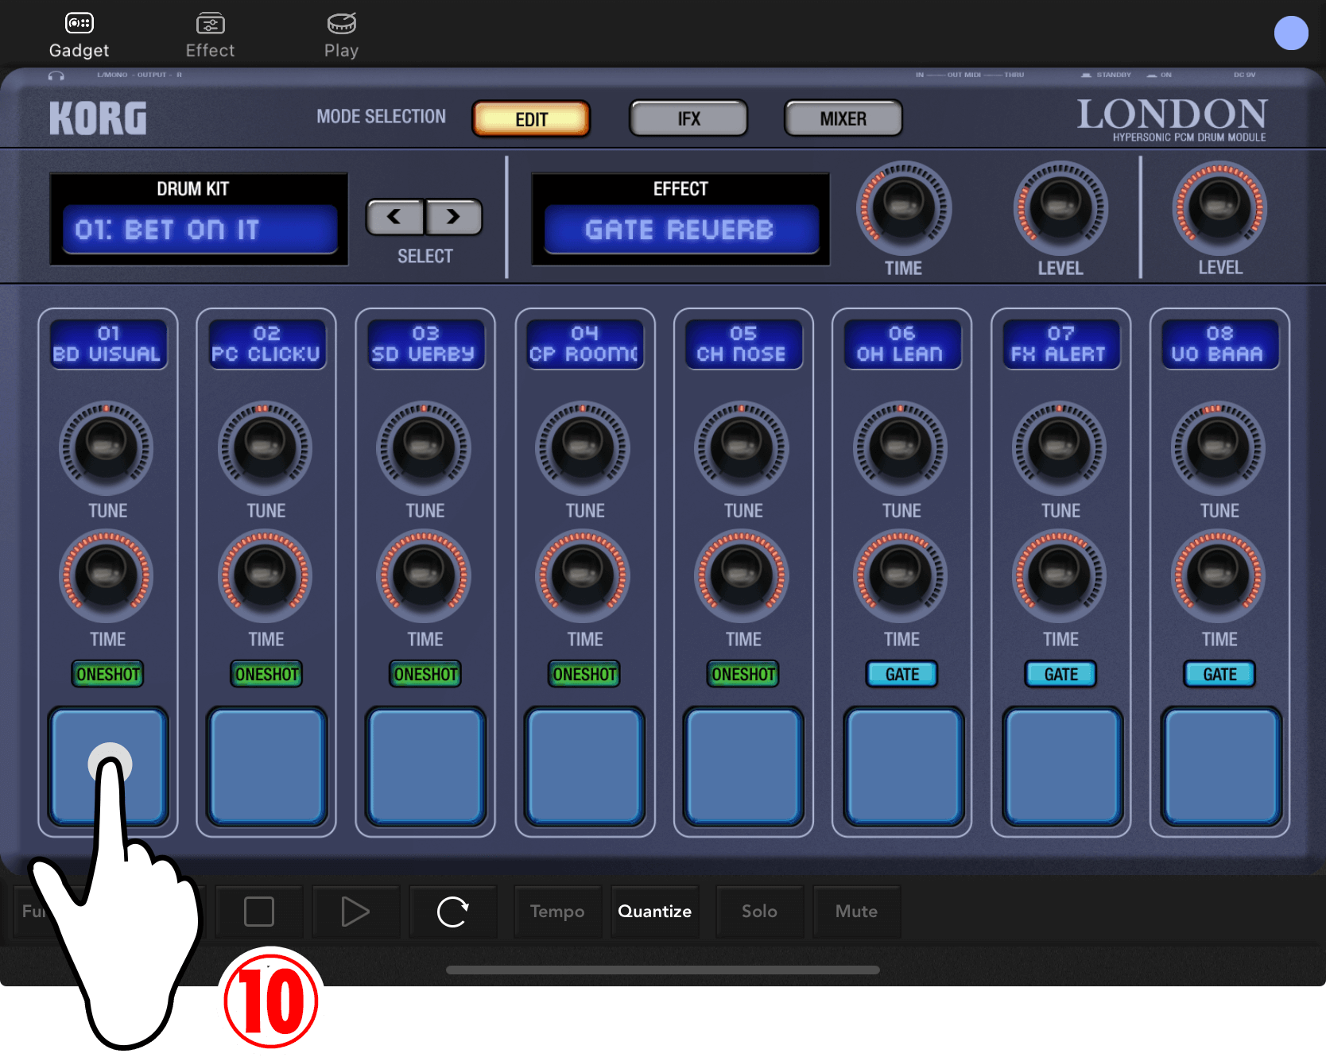Click the 01 BD VISUAL sample display
Viewport: 1326px width, 1061px height.
click(x=108, y=344)
